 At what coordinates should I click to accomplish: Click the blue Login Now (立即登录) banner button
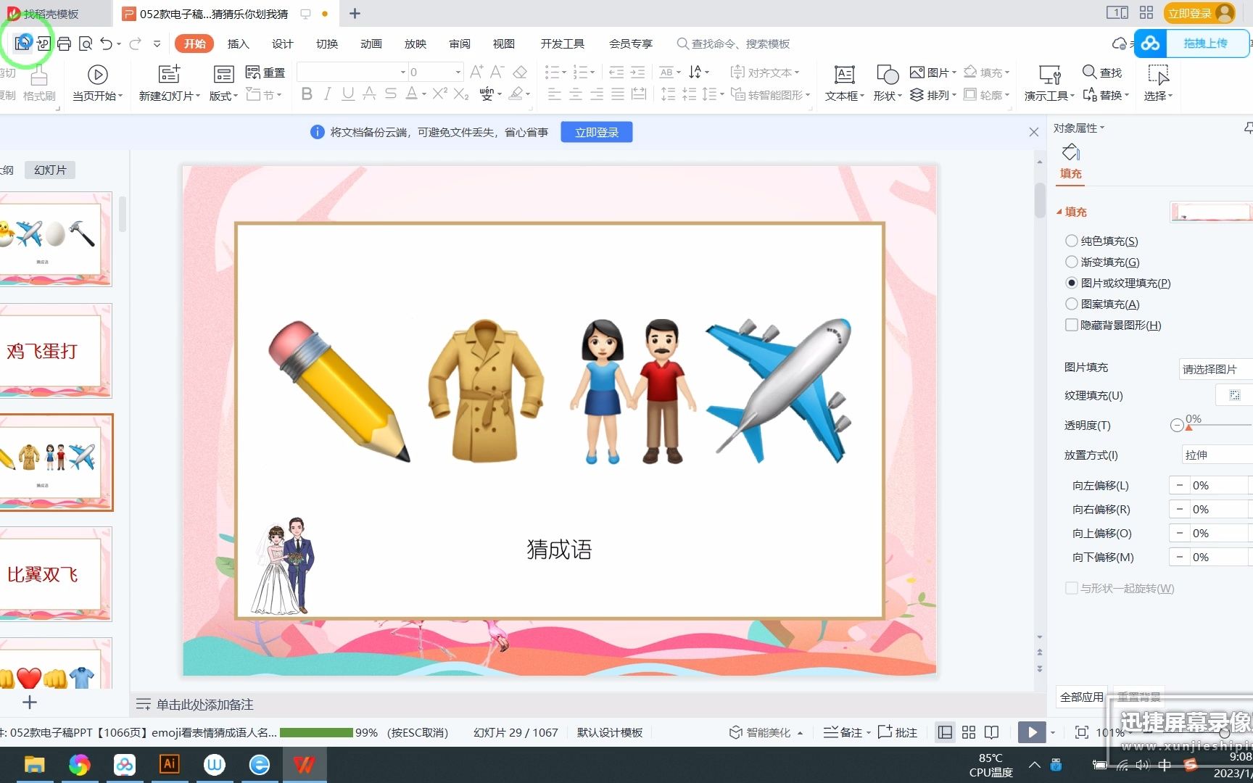coord(597,132)
